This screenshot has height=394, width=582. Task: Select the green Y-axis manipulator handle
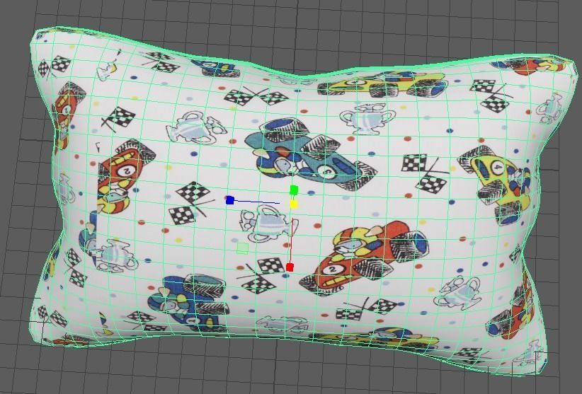[294, 190]
